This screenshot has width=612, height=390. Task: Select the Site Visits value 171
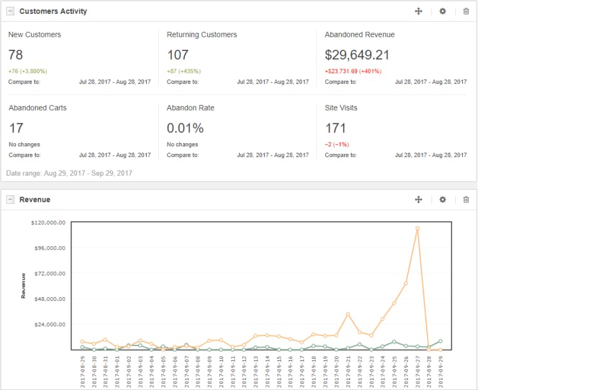coord(335,129)
